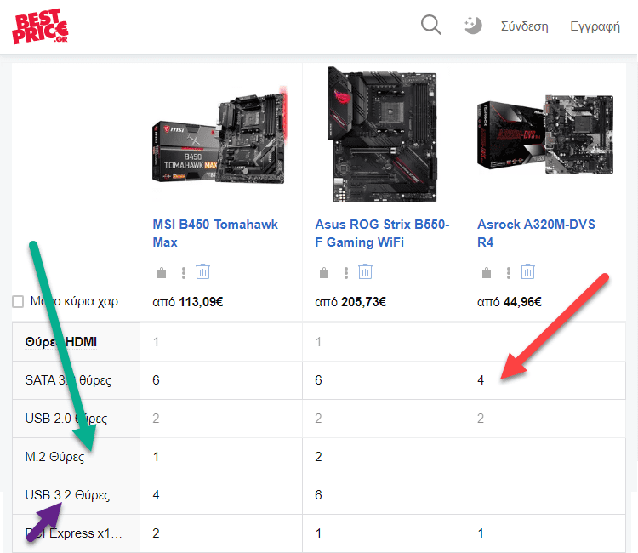Remove MSI B450 with trash icon
This screenshot has width=638, height=553.
point(202,271)
